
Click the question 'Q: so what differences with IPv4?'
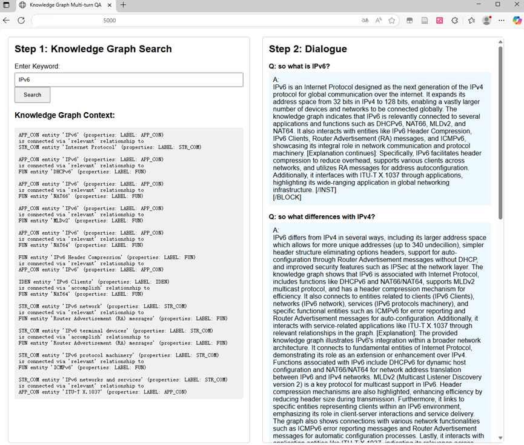[x=322, y=216]
